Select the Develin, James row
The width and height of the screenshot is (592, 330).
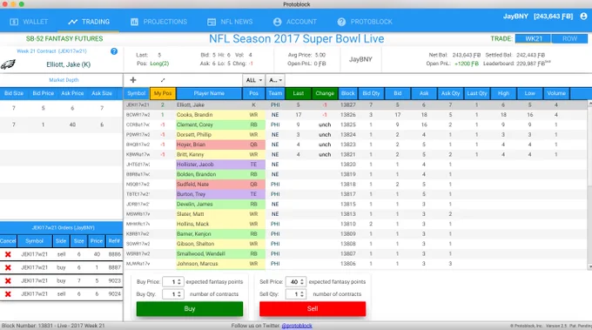click(x=355, y=205)
